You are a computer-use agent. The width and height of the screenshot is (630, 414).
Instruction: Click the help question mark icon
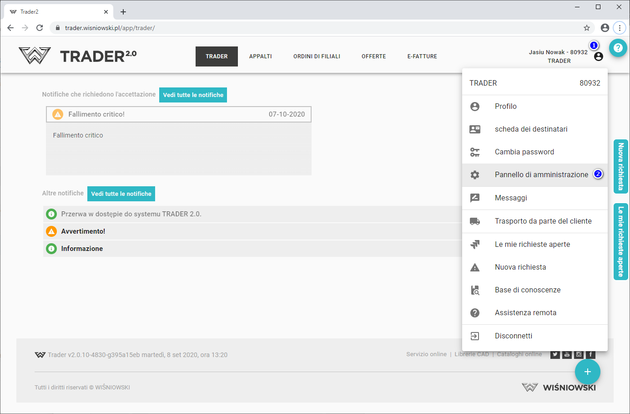618,48
